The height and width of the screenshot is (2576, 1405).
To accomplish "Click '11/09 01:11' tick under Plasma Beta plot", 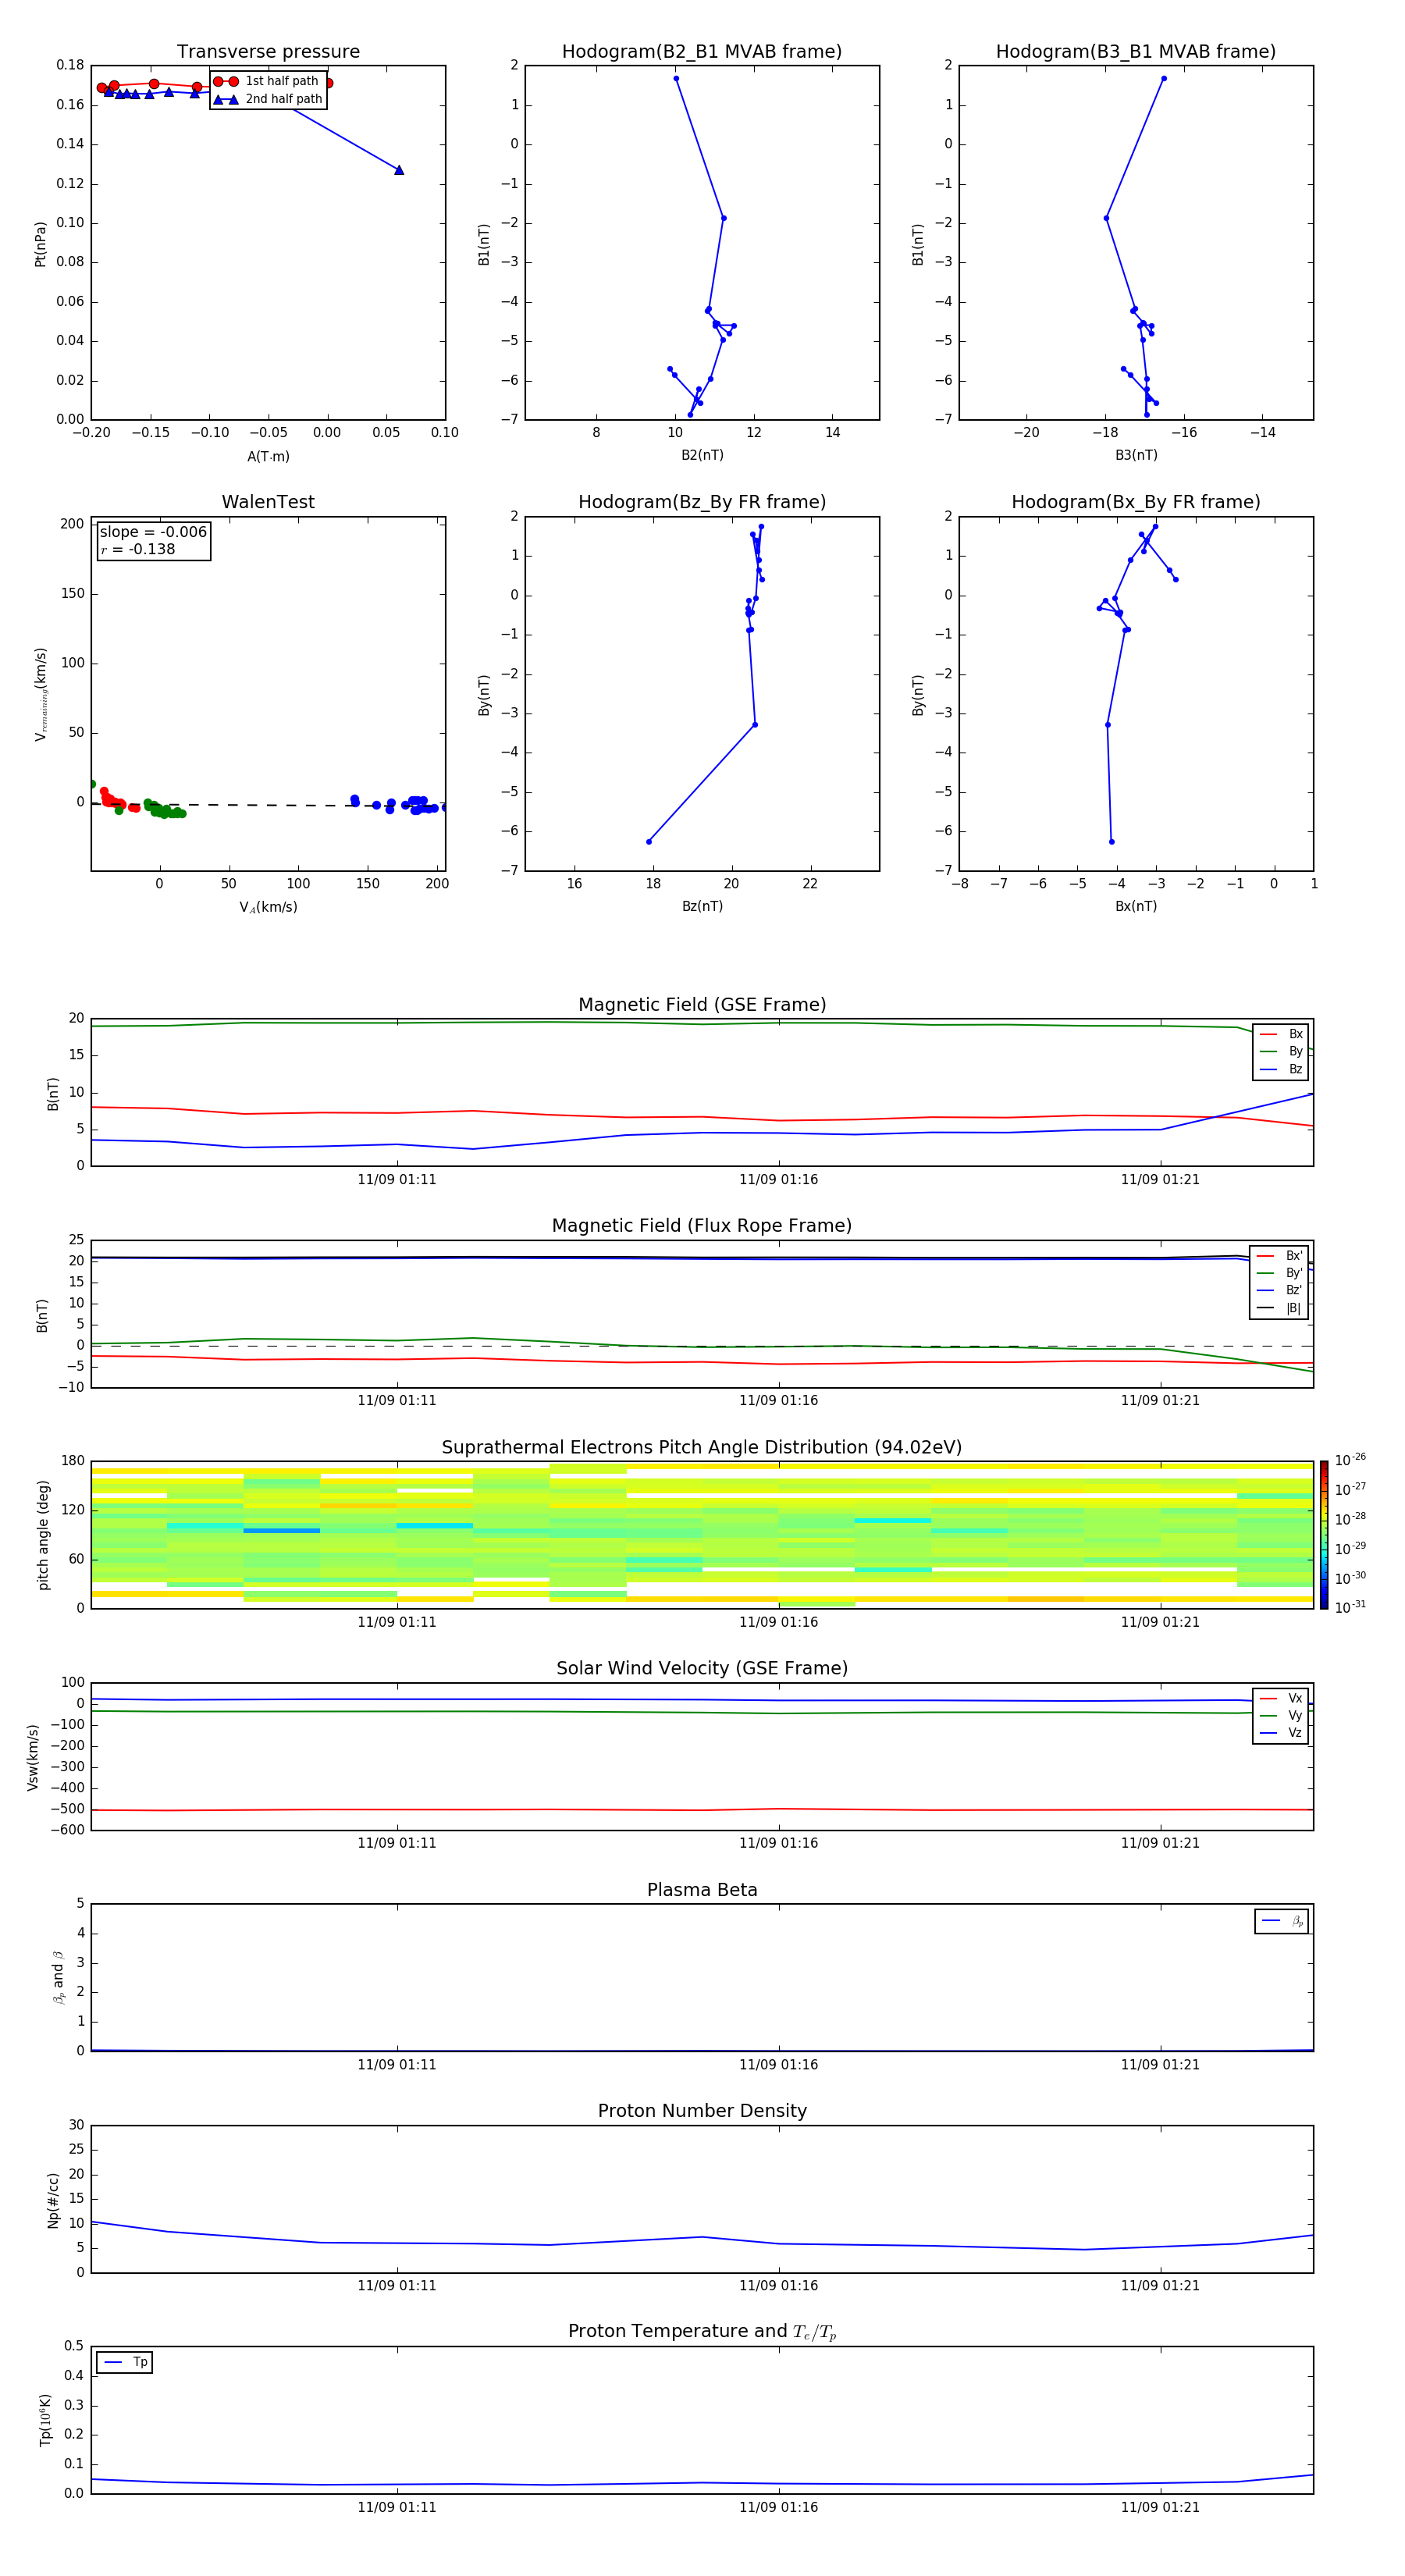I will pos(397,2065).
